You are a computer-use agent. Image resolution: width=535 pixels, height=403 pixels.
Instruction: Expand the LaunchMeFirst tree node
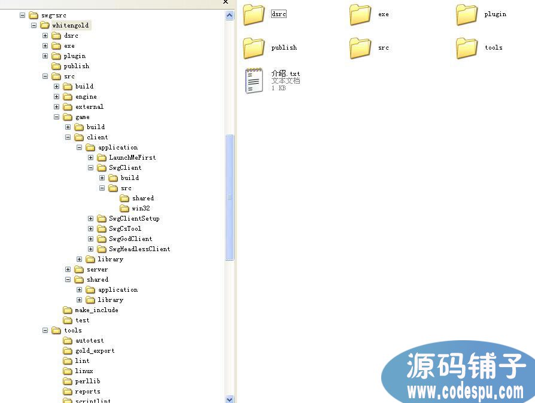91,157
